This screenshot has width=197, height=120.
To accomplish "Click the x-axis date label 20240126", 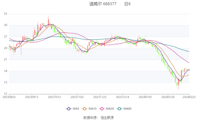I will click(168, 97).
